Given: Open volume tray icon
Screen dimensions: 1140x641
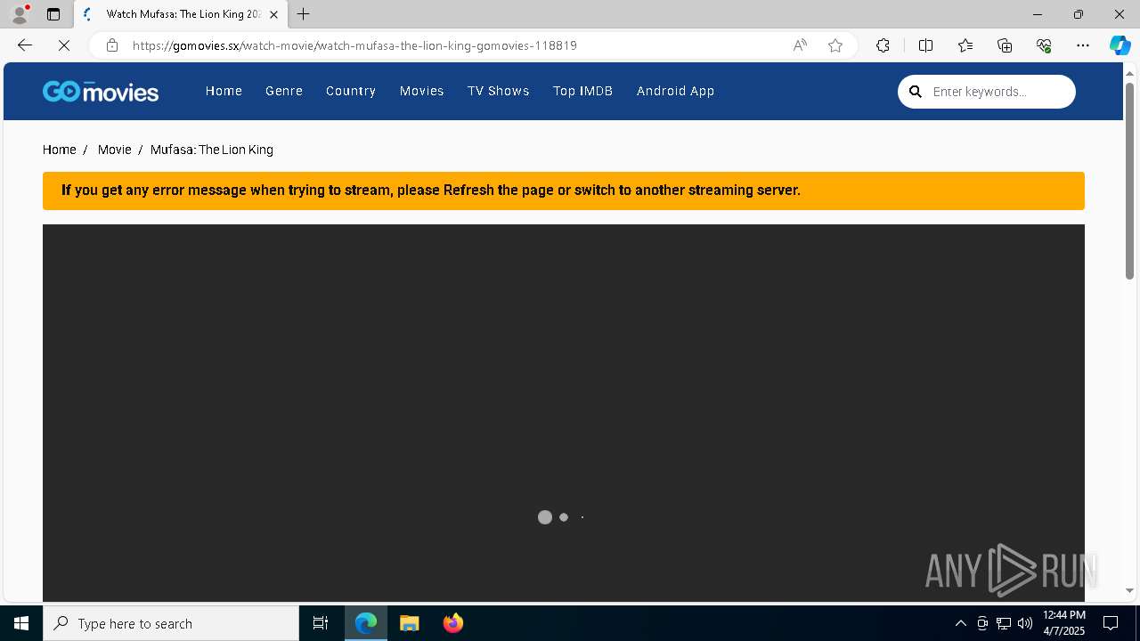Looking at the screenshot, I should pyautogui.click(x=1024, y=623).
